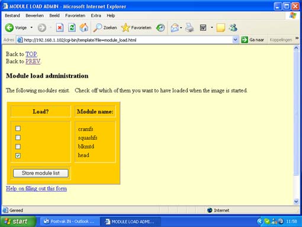
Task: Switch to Postvak IN Outlook taskbar item
Action: pos(69,222)
